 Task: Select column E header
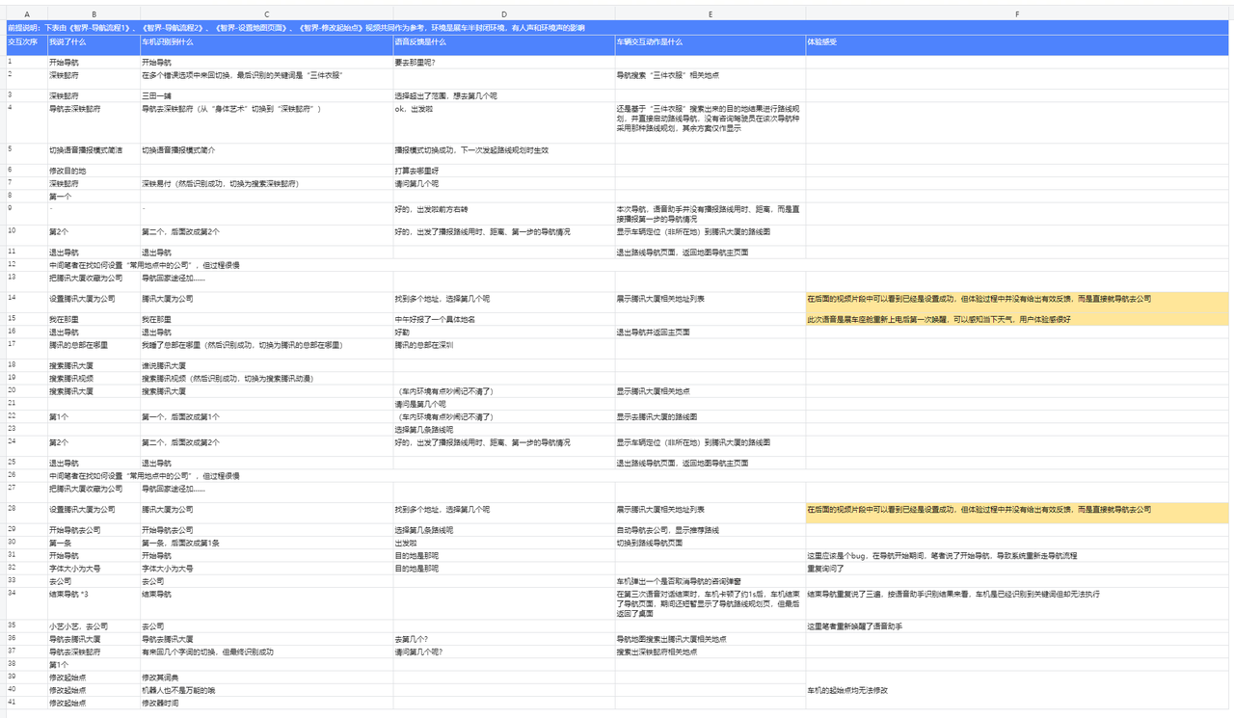click(x=711, y=14)
